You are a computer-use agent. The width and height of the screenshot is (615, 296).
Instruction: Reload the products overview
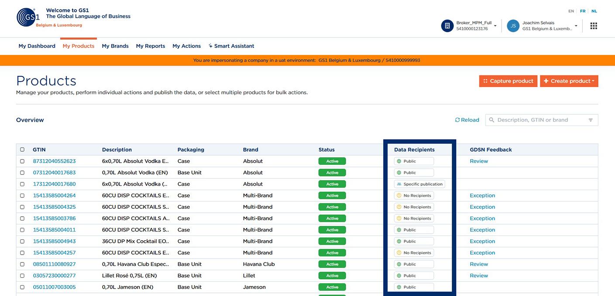coord(467,120)
